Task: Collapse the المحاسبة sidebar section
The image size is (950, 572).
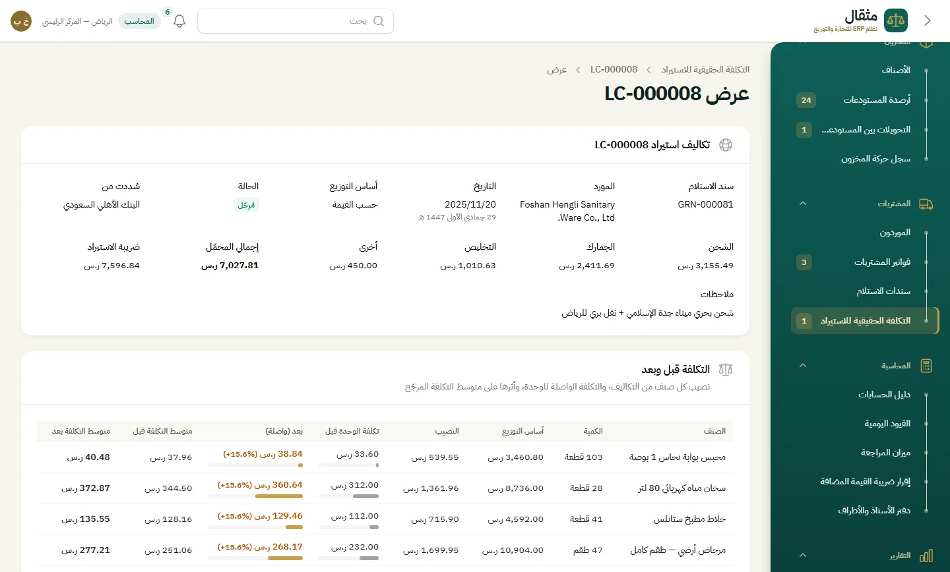Action: (803, 366)
